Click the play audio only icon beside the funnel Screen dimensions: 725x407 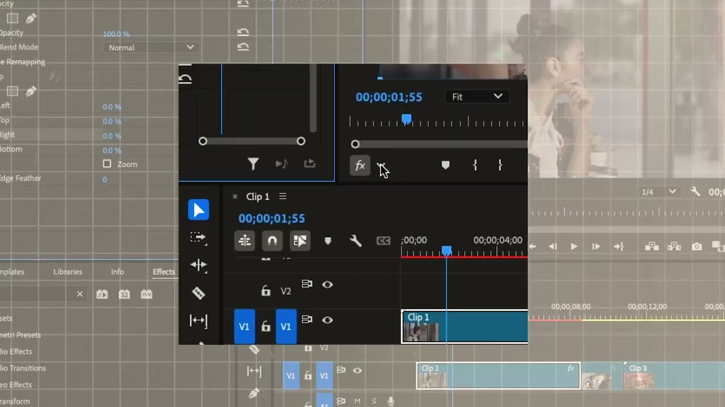pyautogui.click(x=282, y=164)
